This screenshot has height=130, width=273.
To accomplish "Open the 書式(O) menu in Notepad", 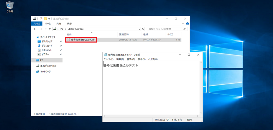I will tap(131, 59).
